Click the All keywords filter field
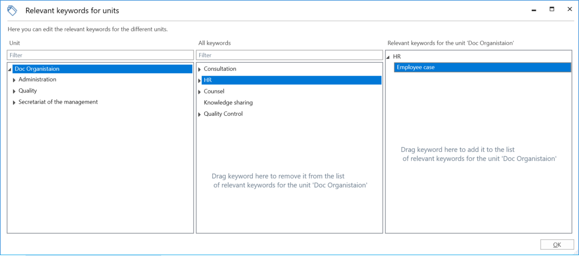579x258 pixels. point(289,55)
